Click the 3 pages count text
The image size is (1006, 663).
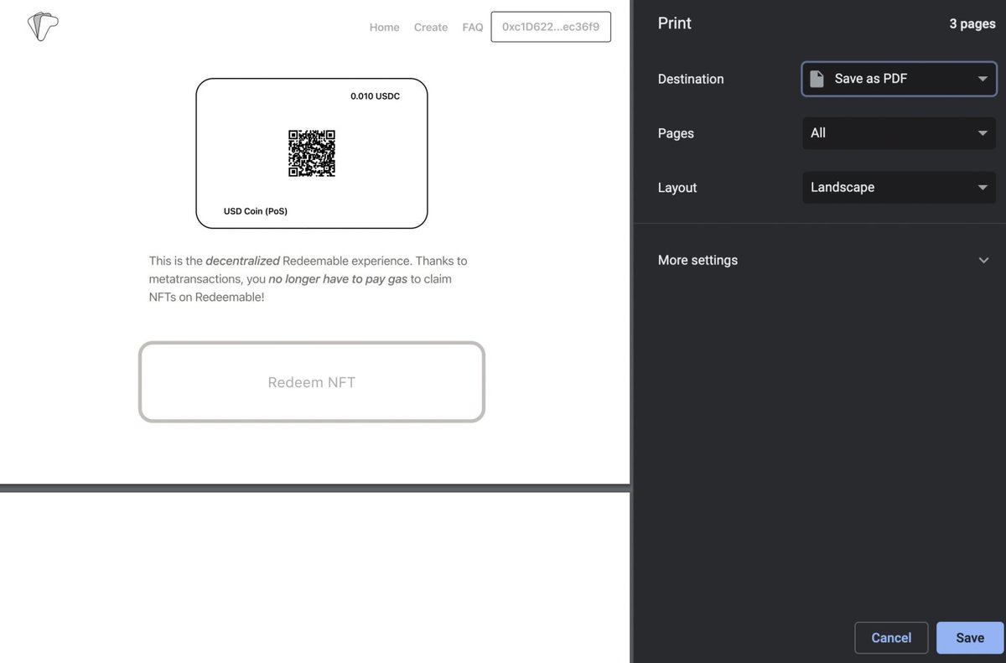tap(972, 23)
